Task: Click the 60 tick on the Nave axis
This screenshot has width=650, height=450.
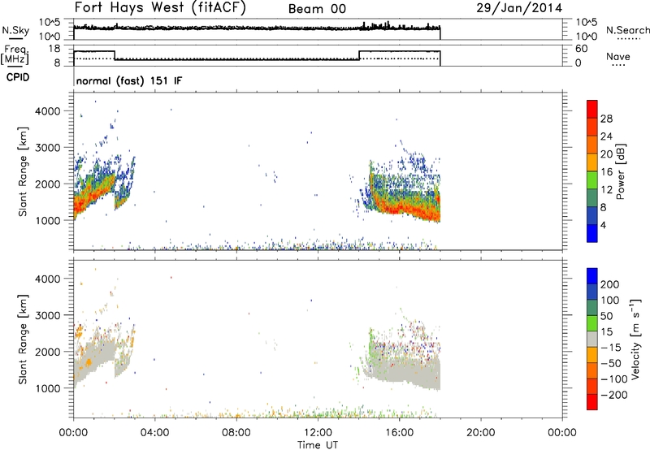Action: (582, 49)
